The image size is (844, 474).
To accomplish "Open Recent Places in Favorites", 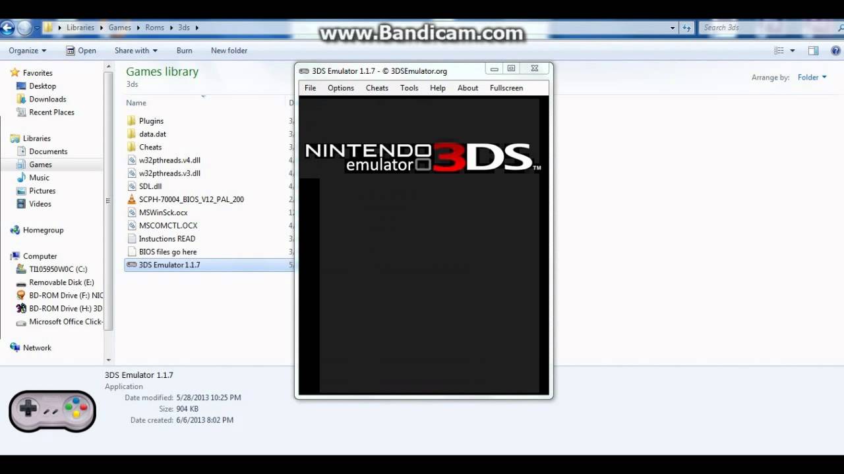I will 51,113.
